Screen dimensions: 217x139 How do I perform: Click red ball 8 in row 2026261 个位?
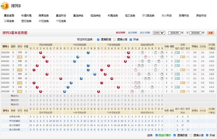(x=125, y=61)
